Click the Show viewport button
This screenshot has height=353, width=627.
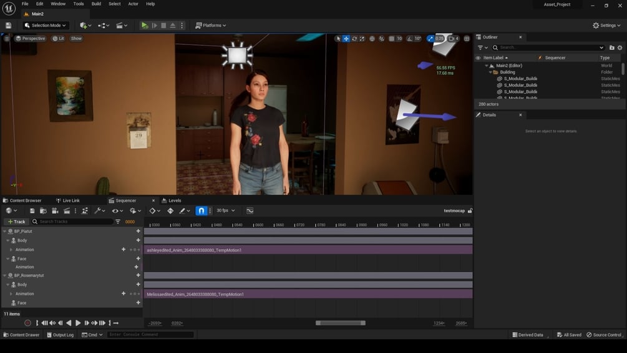(76, 38)
